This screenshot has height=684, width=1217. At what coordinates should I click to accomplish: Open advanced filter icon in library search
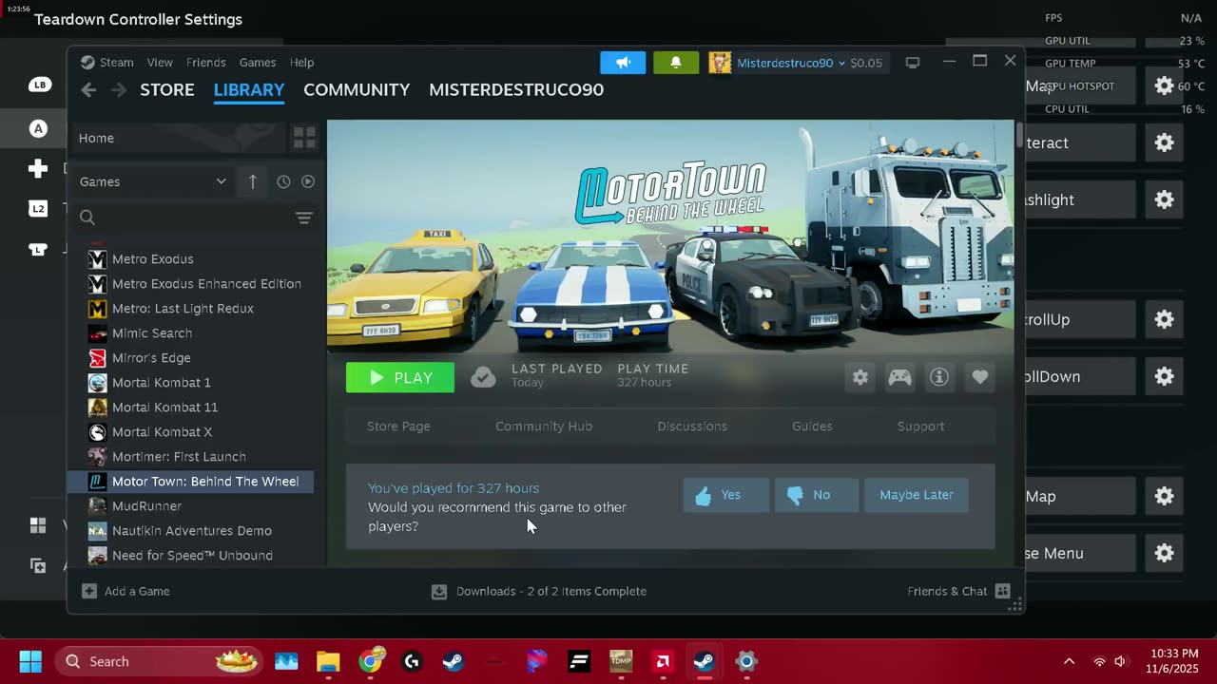pyautogui.click(x=304, y=218)
